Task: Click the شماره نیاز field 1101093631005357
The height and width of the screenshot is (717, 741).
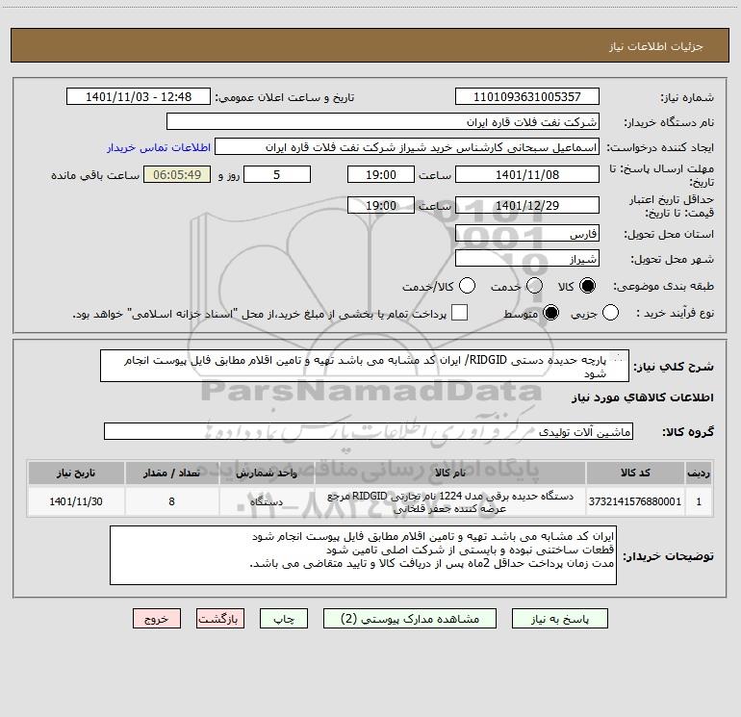Action: tap(527, 96)
